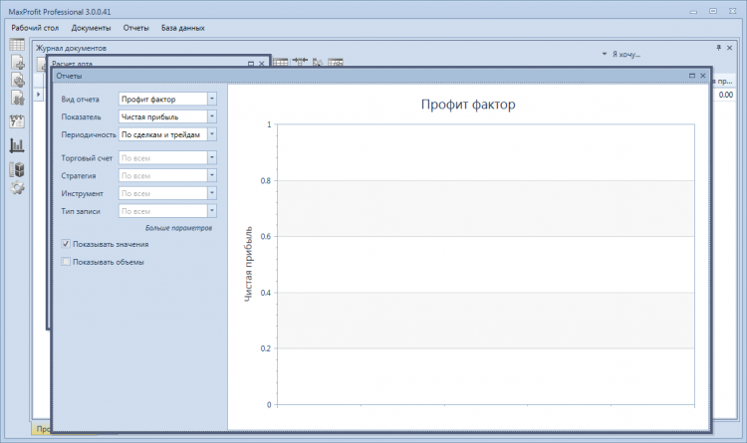
Task: Click the 0.8 axis value on chart
Action: click(265, 180)
